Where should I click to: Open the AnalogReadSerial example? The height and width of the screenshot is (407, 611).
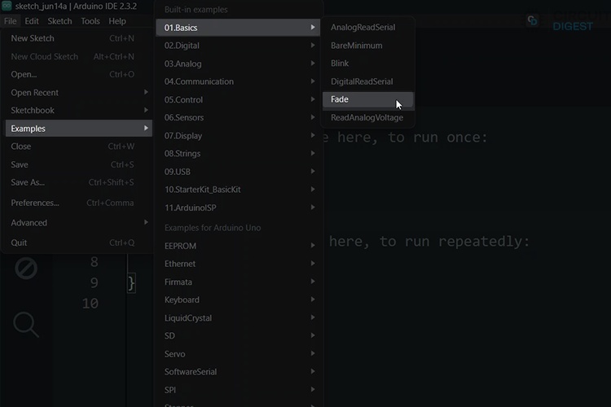coord(368,27)
